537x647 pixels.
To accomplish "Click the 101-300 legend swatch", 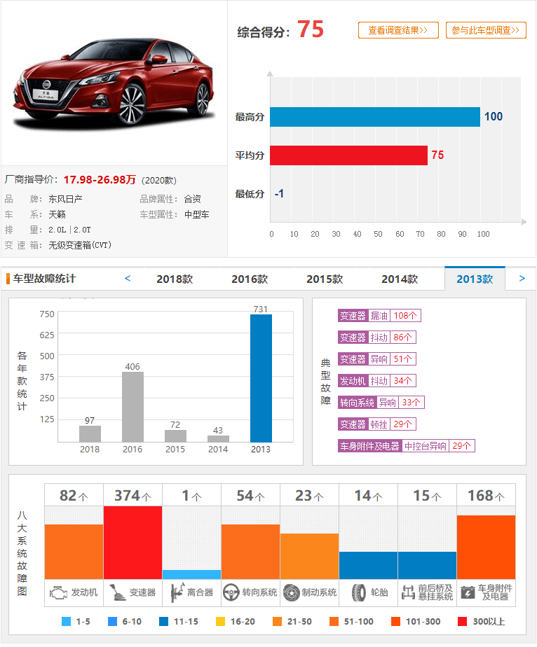I will [395, 621].
